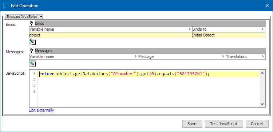The image size is (273, 132).
Task: Select the Initial Object cell
Action: pyautogui.click(x=229, y=35)
